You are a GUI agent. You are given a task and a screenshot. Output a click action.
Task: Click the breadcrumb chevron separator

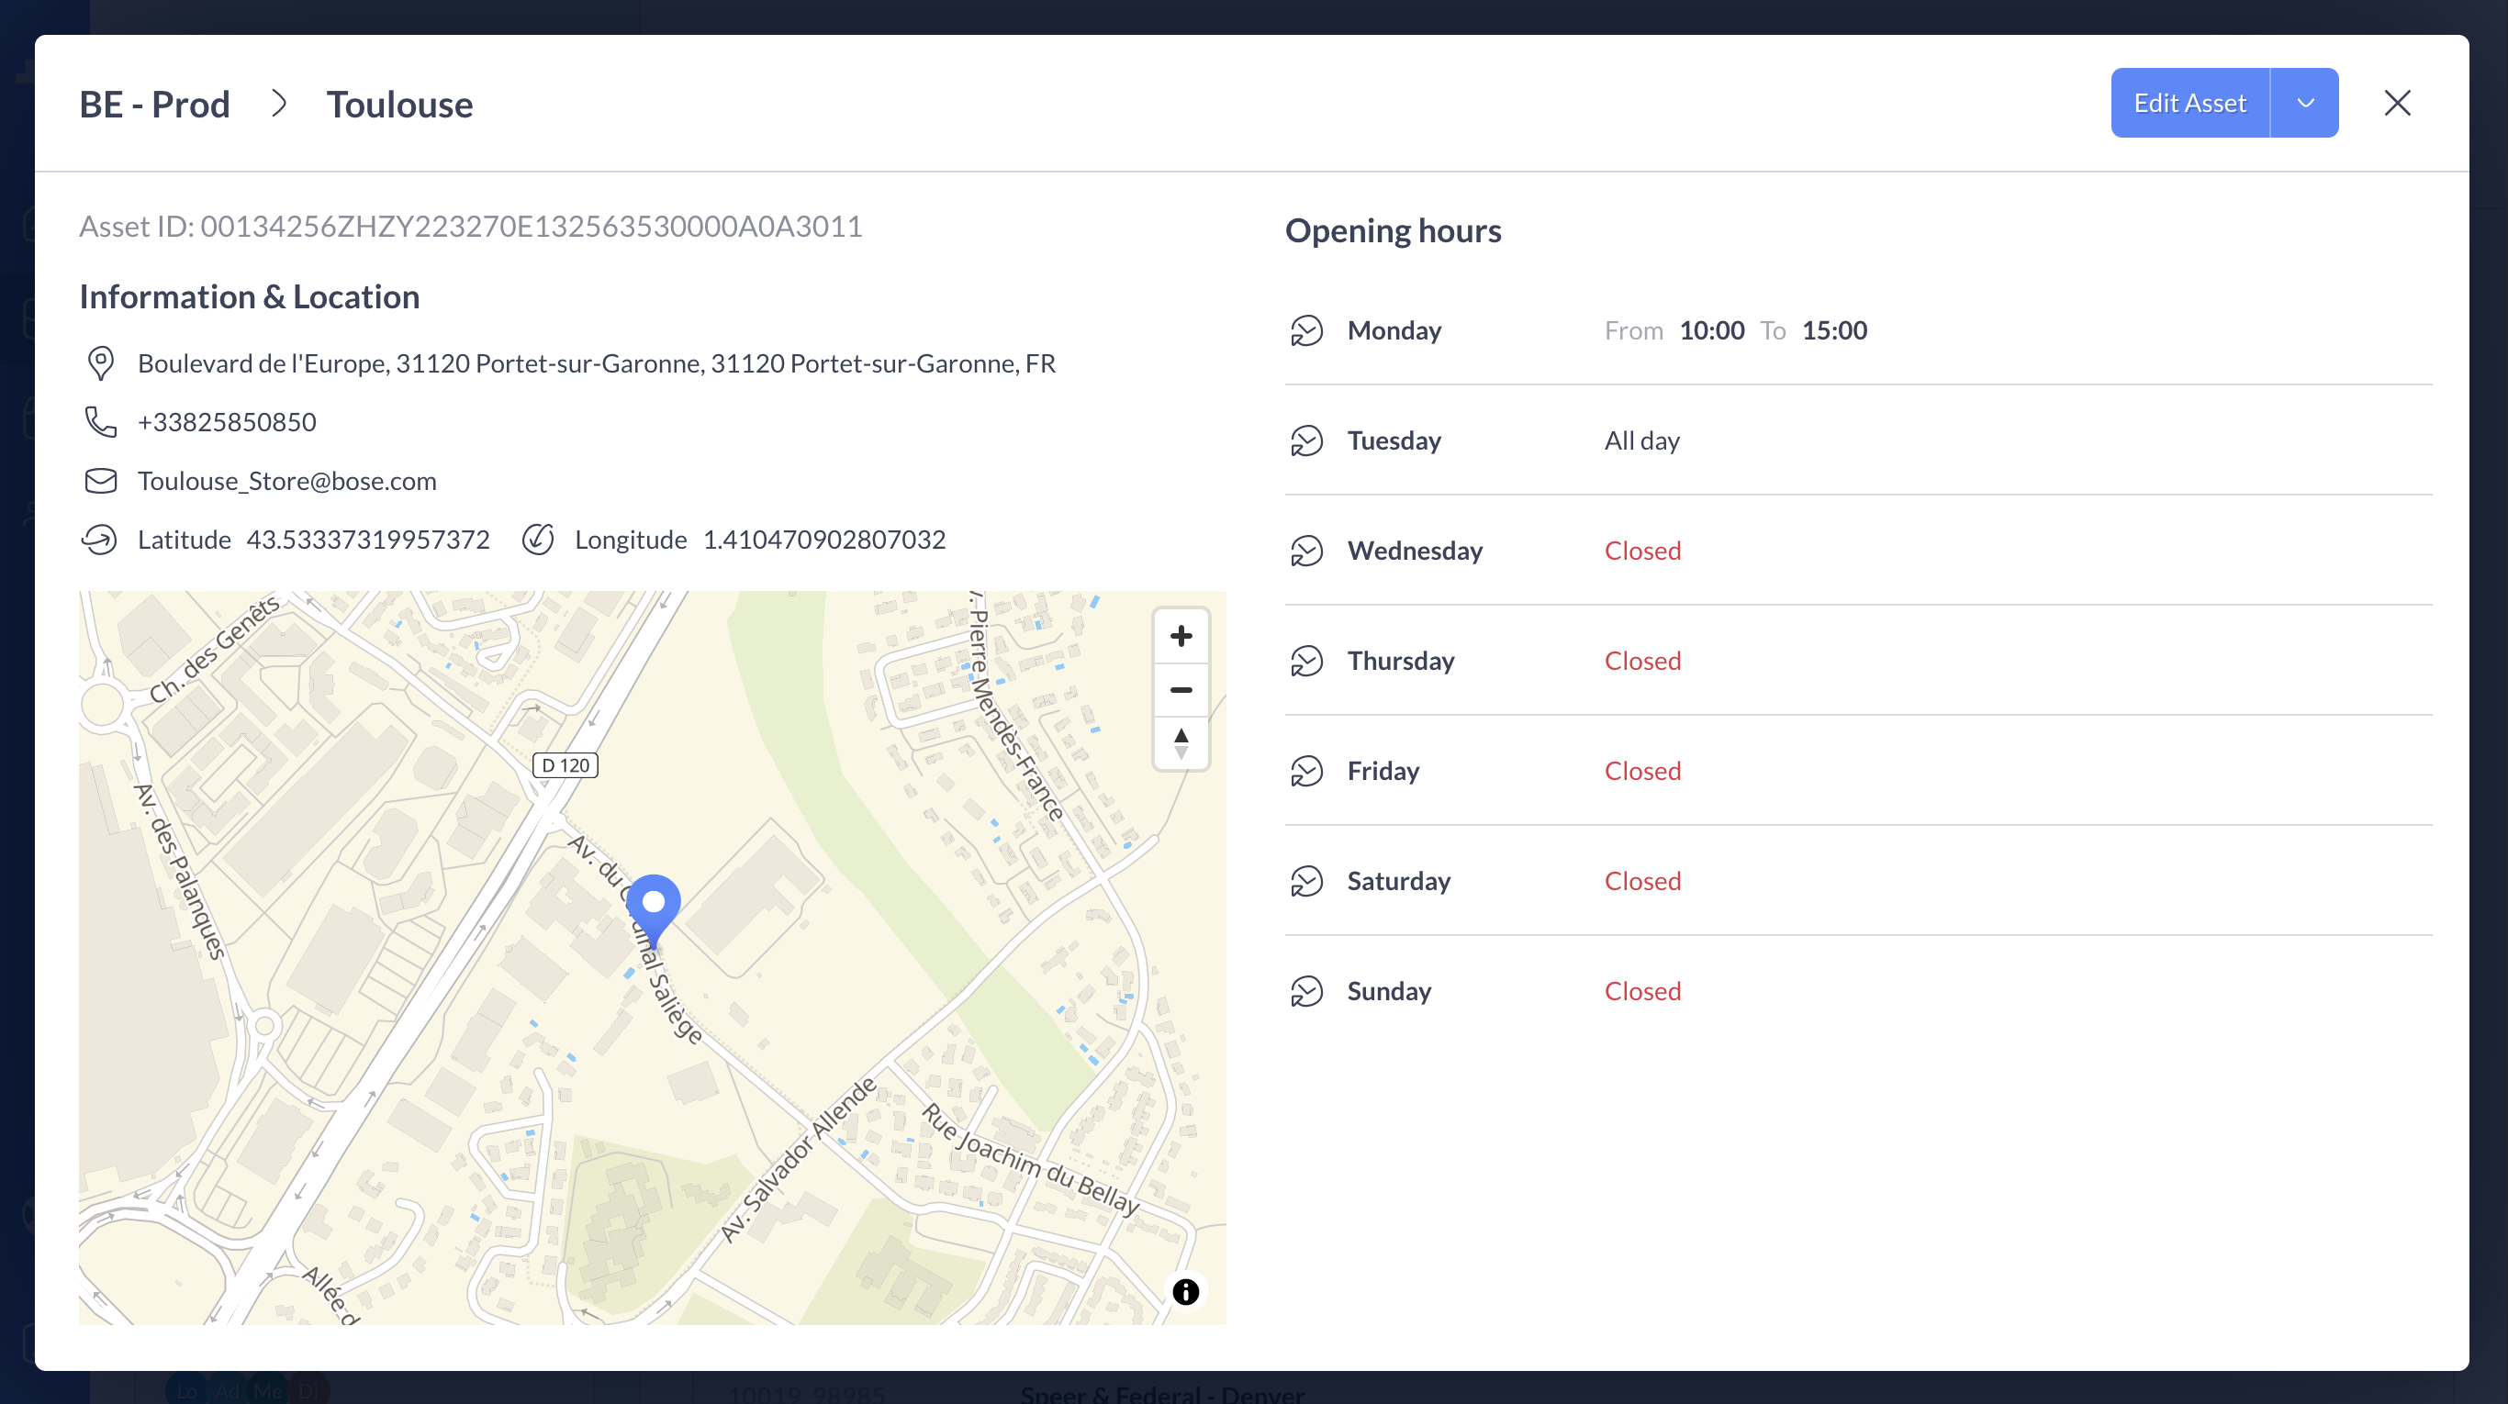pos(278,103)
